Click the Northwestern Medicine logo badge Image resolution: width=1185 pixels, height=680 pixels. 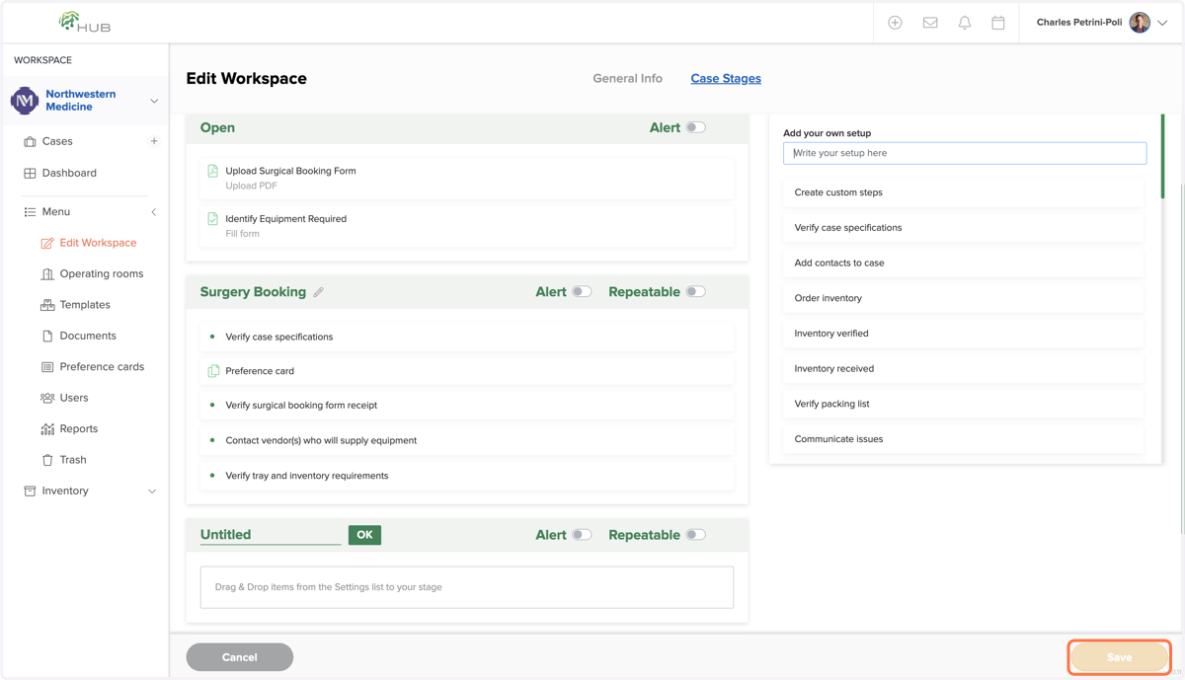click(25, 100)
